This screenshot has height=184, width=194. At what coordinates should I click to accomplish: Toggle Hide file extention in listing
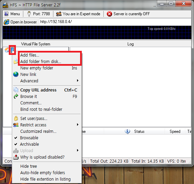47,179
